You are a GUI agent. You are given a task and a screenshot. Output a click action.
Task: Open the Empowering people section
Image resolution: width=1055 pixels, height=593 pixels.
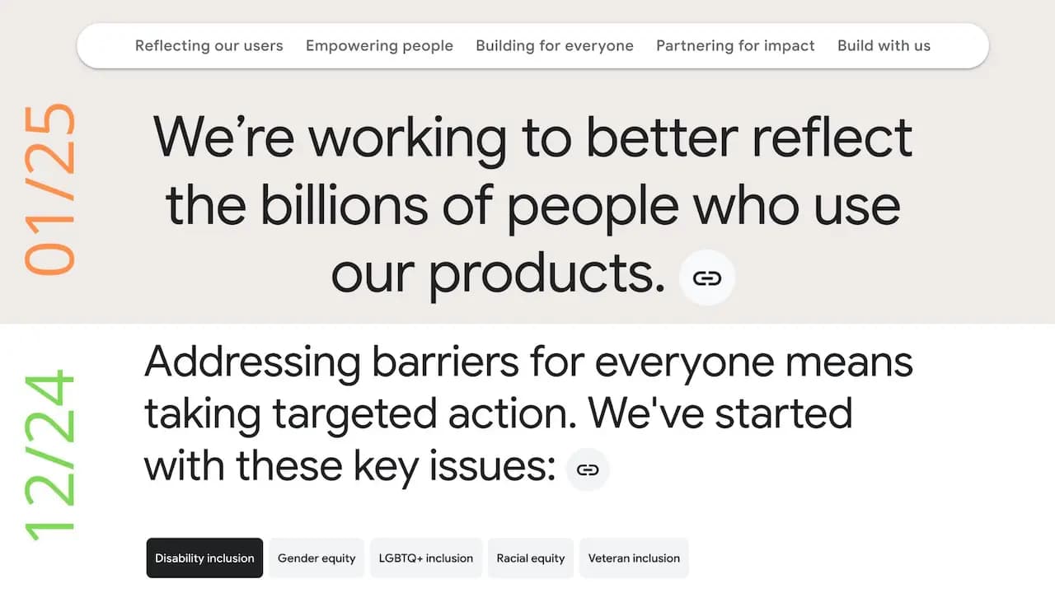[x=379, y=45]
